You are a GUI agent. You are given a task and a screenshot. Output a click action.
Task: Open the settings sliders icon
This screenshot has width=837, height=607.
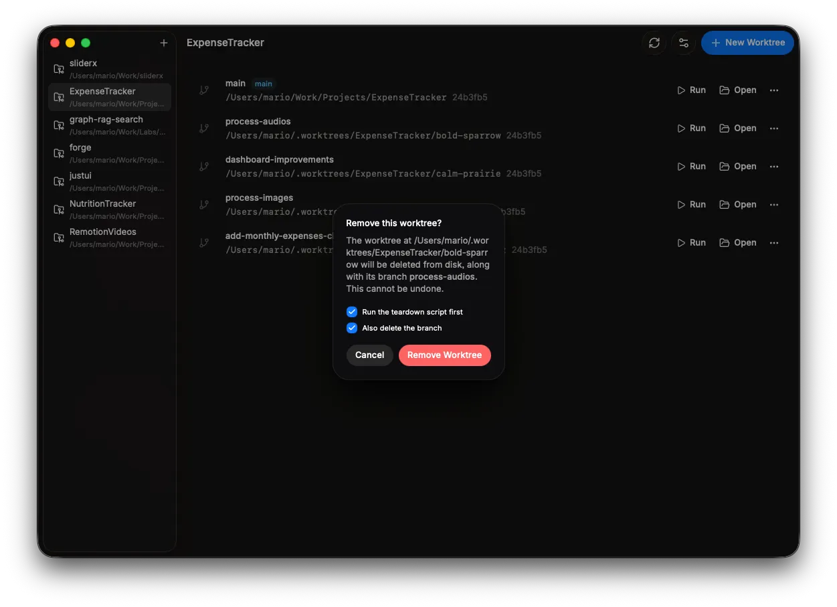(x=684, y=43)
